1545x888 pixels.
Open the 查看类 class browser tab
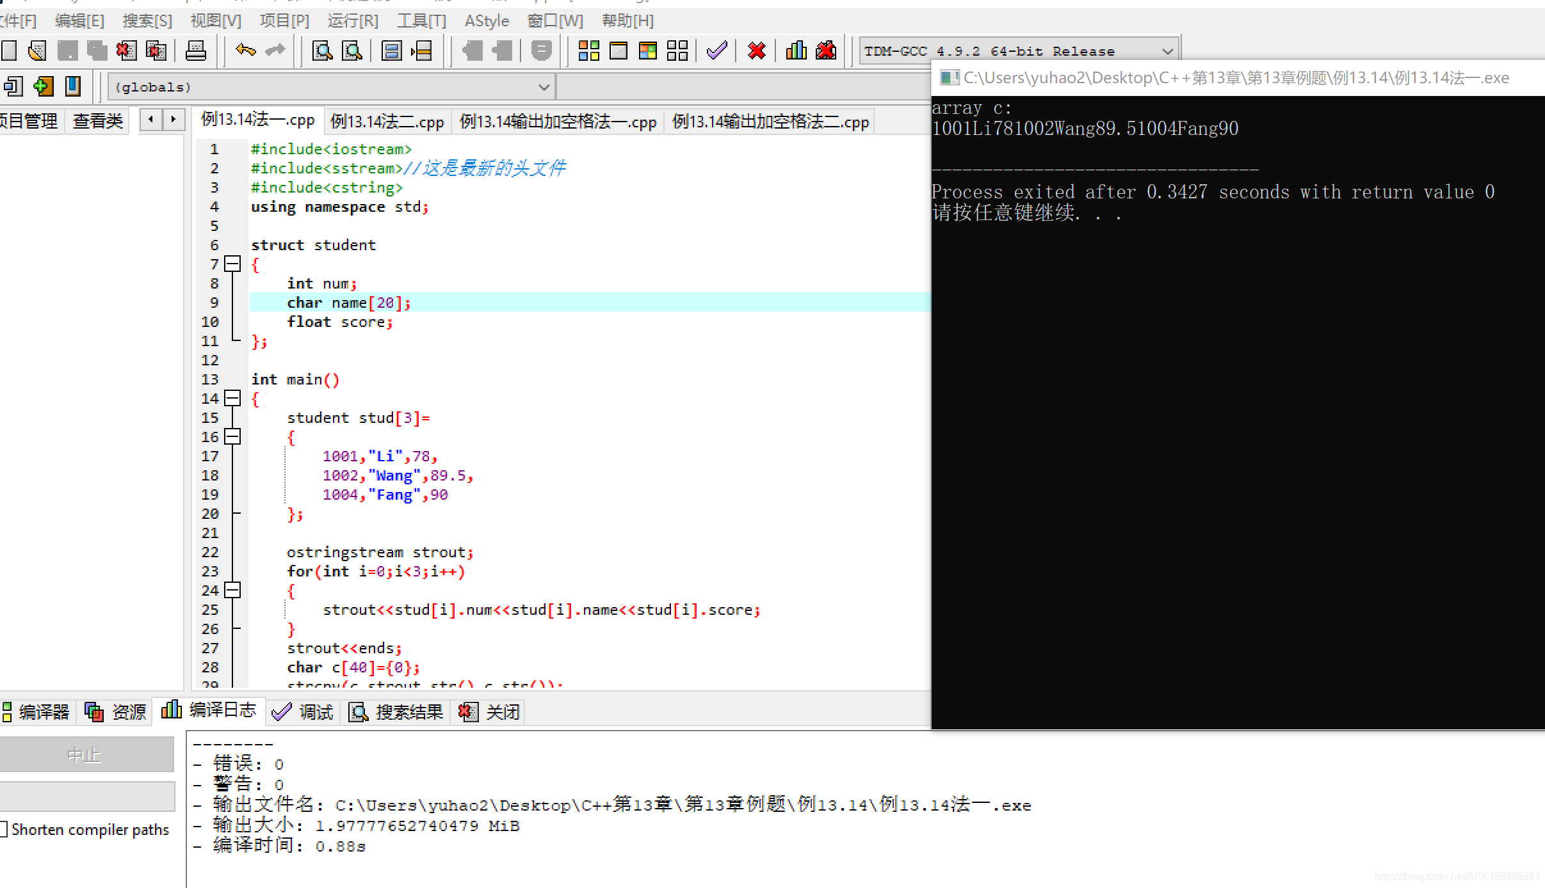click(x=97, y=121)
